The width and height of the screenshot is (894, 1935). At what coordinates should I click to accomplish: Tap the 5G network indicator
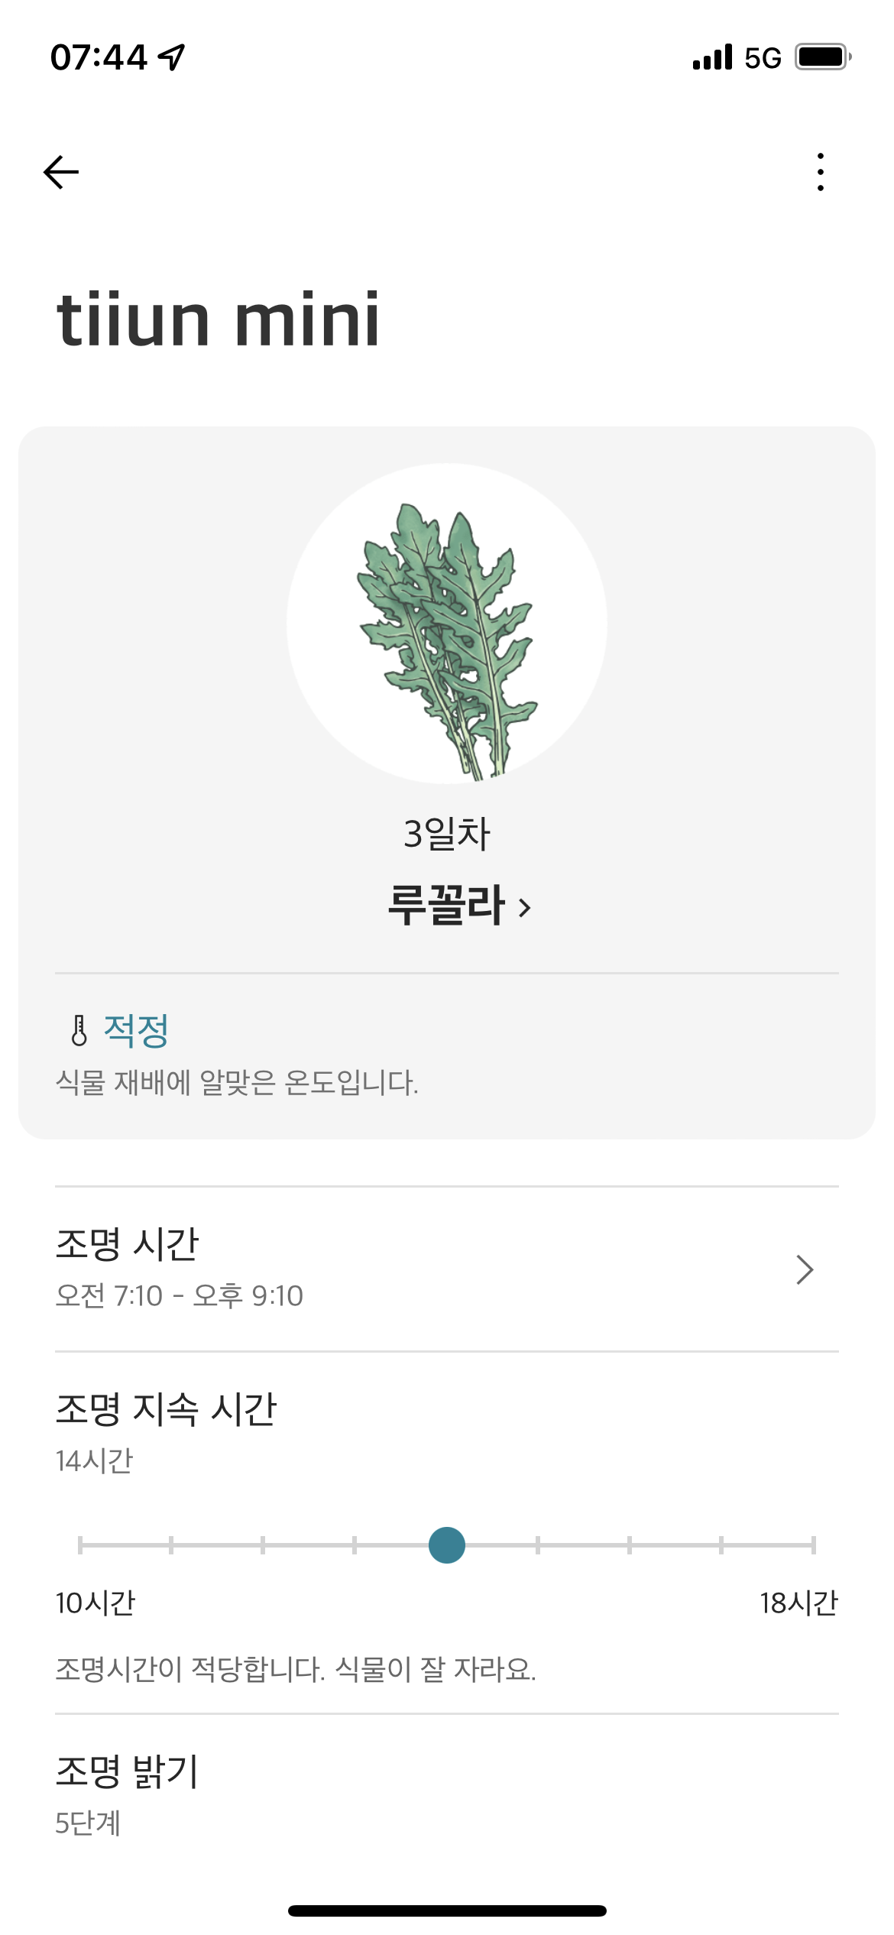point(763,58)
